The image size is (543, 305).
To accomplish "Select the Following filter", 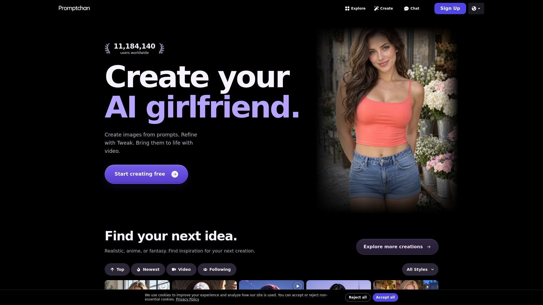I will (217, 269).
